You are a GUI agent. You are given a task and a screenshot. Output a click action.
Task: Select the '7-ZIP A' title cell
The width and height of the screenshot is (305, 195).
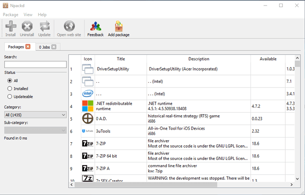click(121, 169)
